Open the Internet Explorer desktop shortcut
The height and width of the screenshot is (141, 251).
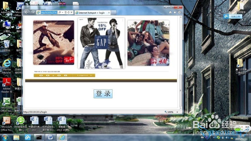tap(7, 66)
